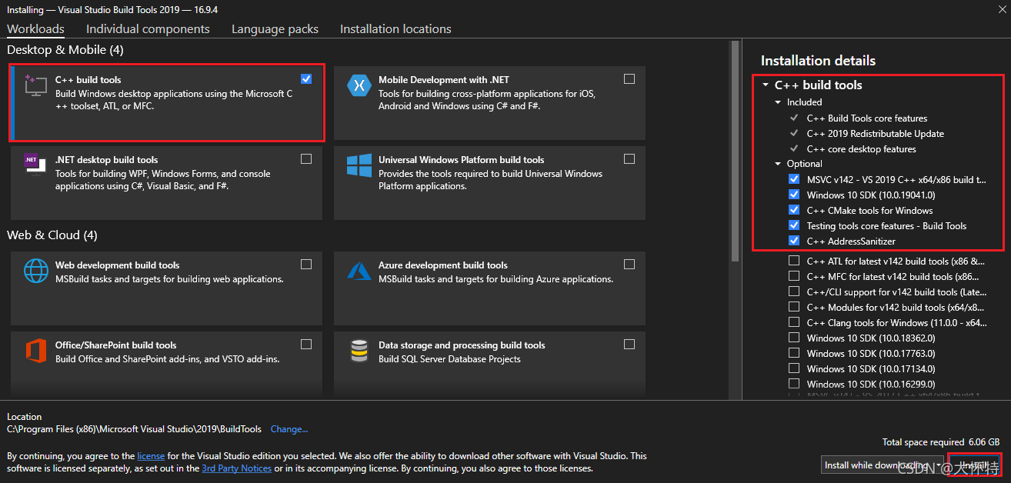Select C++ Build Tools core features text
The width and height of the screenshot is (1011, 483).
(866, 118)
